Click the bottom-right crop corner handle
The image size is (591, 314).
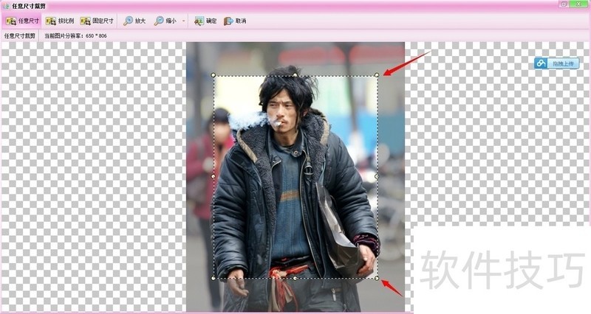point(377,279)
